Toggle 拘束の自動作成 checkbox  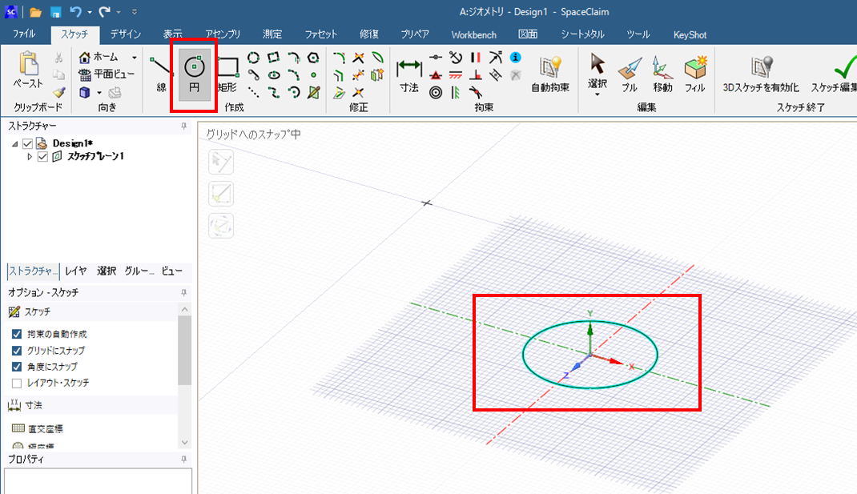[17, 334]
